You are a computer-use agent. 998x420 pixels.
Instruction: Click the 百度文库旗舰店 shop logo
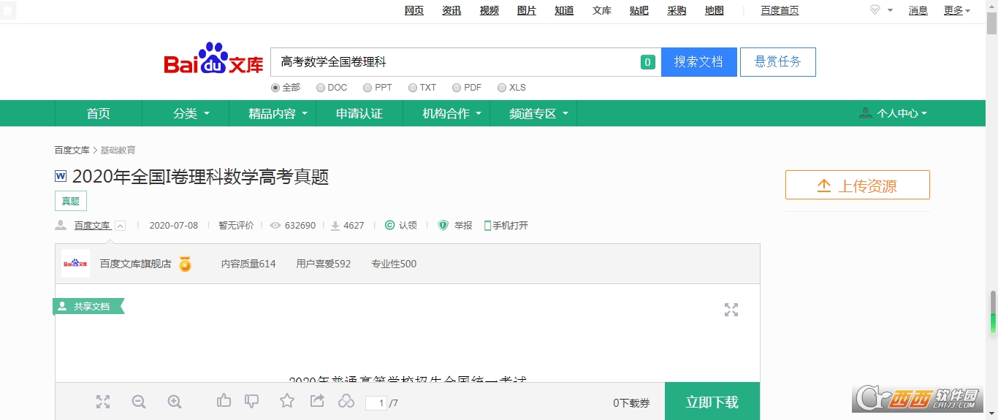point(75,264)
